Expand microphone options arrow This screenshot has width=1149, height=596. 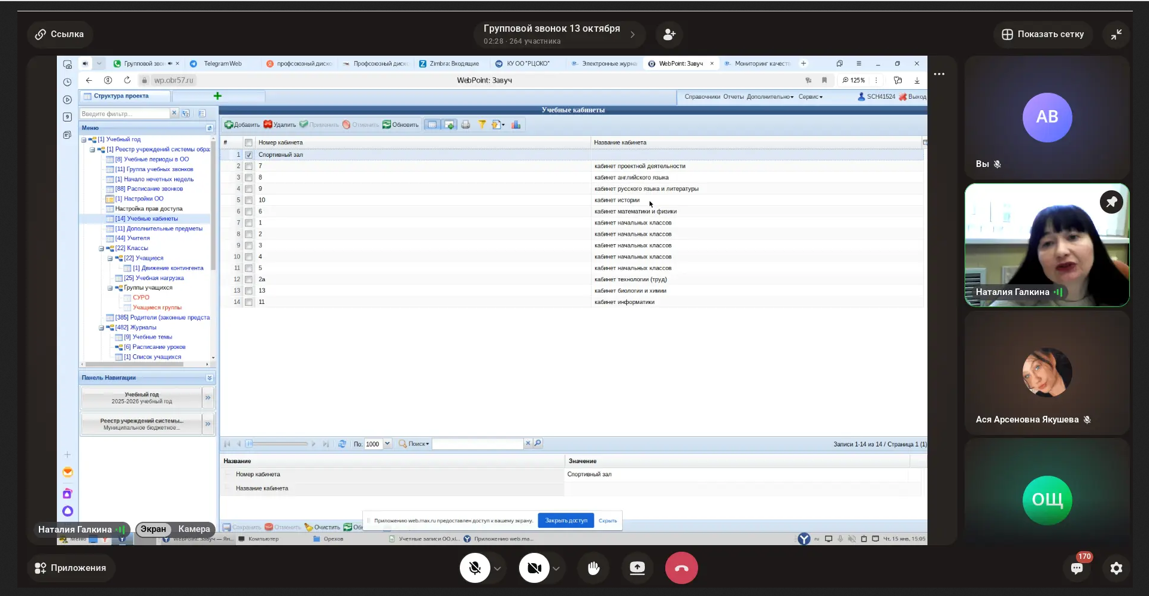(x=498, y=568)
